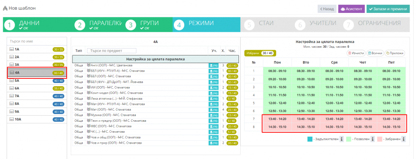Click student count icon for Чов и общ
Image resolution: width=414 pixels, height=159 pixels.
coord(213,137)
